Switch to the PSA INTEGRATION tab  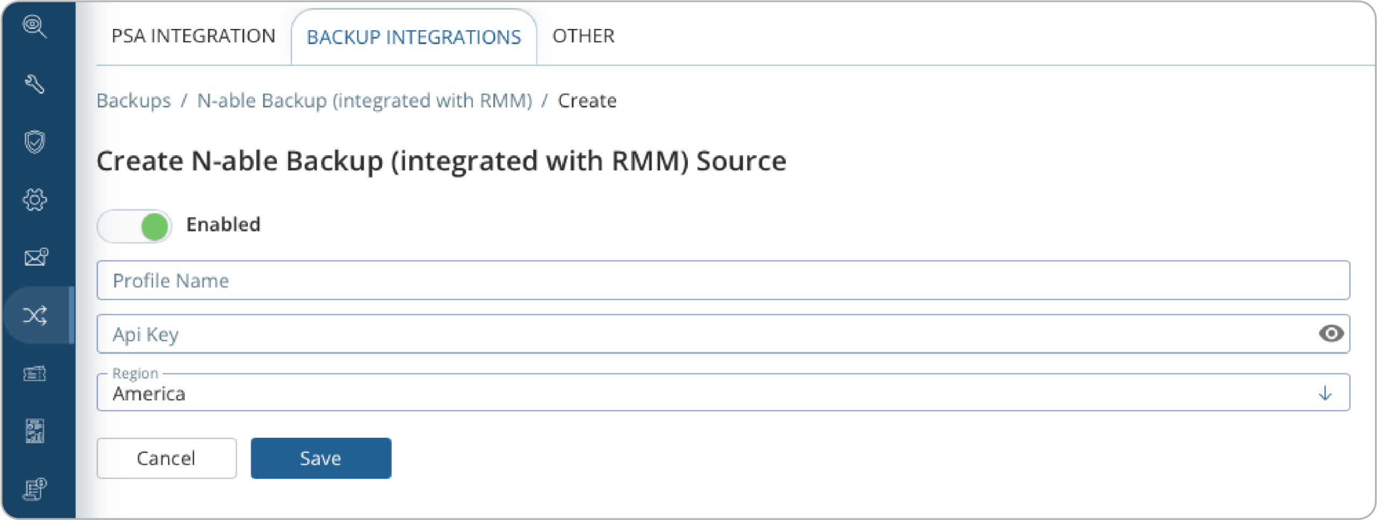193,36
